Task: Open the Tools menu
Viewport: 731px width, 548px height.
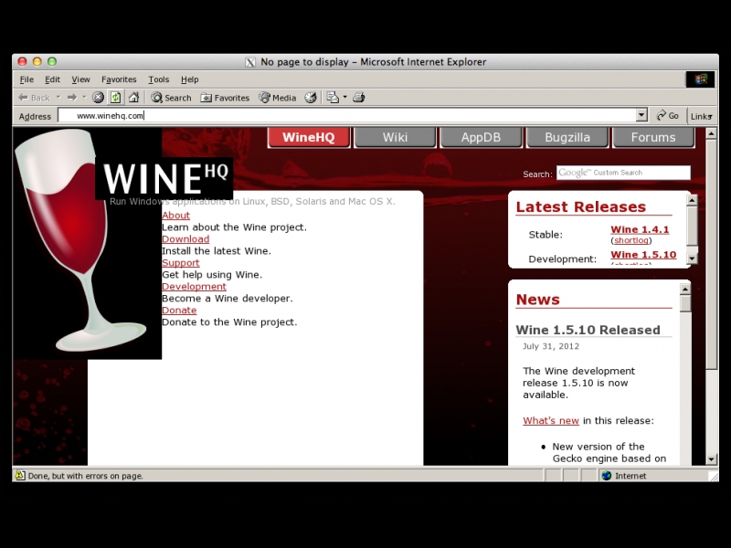Action: pyautogui.click(x=158, y=79)
